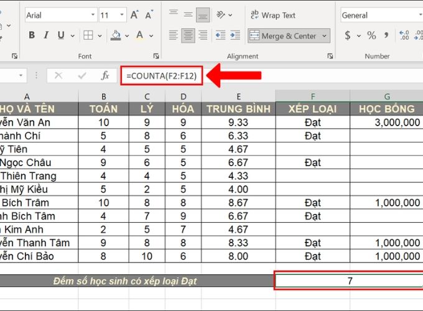Image resolution: width=423 pixels, height=311 pixels.
Task: Toggle Center alignment icon
Action: coord(188,35)
